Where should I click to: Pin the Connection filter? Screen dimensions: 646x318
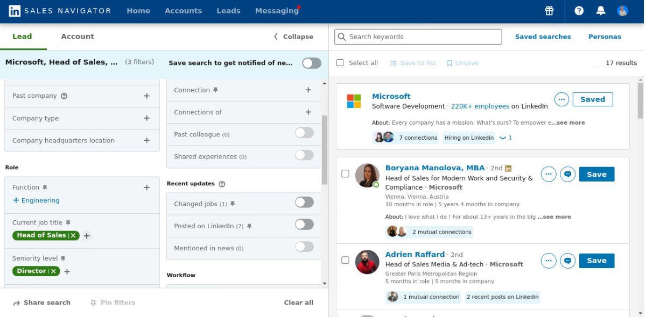(x=215, y=90)
